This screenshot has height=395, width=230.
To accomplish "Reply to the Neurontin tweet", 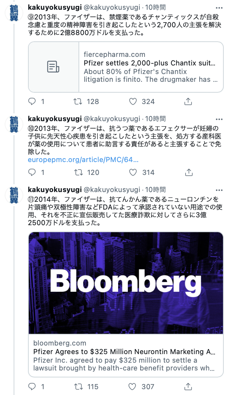I will pyautogui.click(x=32, y=386).
